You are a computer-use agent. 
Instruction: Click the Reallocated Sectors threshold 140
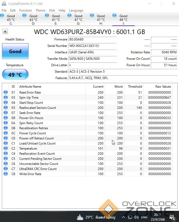[x=139, y=108]
